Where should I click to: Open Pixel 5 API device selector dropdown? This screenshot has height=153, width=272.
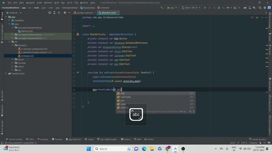(x=191, y=8)
